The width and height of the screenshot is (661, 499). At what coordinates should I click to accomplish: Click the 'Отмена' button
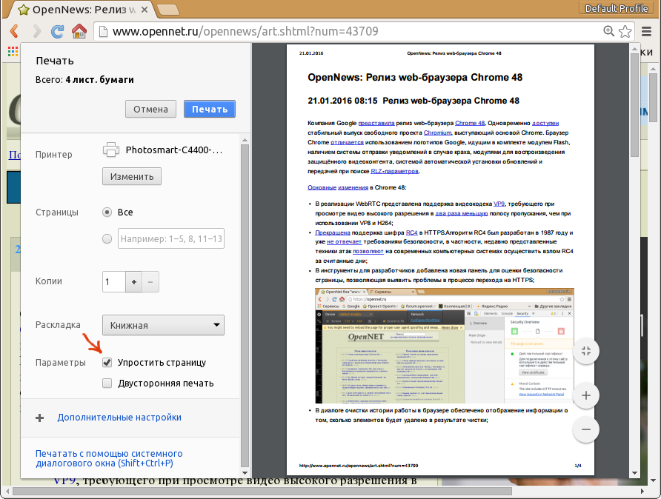pyautogui.click(x=150, y=109)
